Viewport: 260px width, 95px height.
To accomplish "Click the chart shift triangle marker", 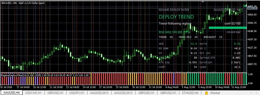I will 203,2.
